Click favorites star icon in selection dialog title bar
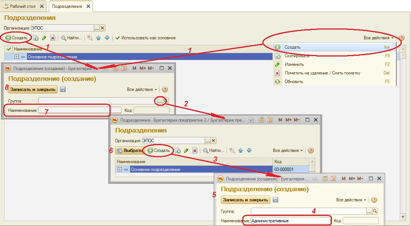Screen dimensions: 411x226 (x=251, y=120)
